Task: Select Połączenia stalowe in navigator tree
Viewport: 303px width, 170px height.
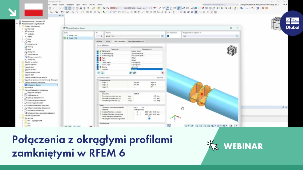Action: 34,85
